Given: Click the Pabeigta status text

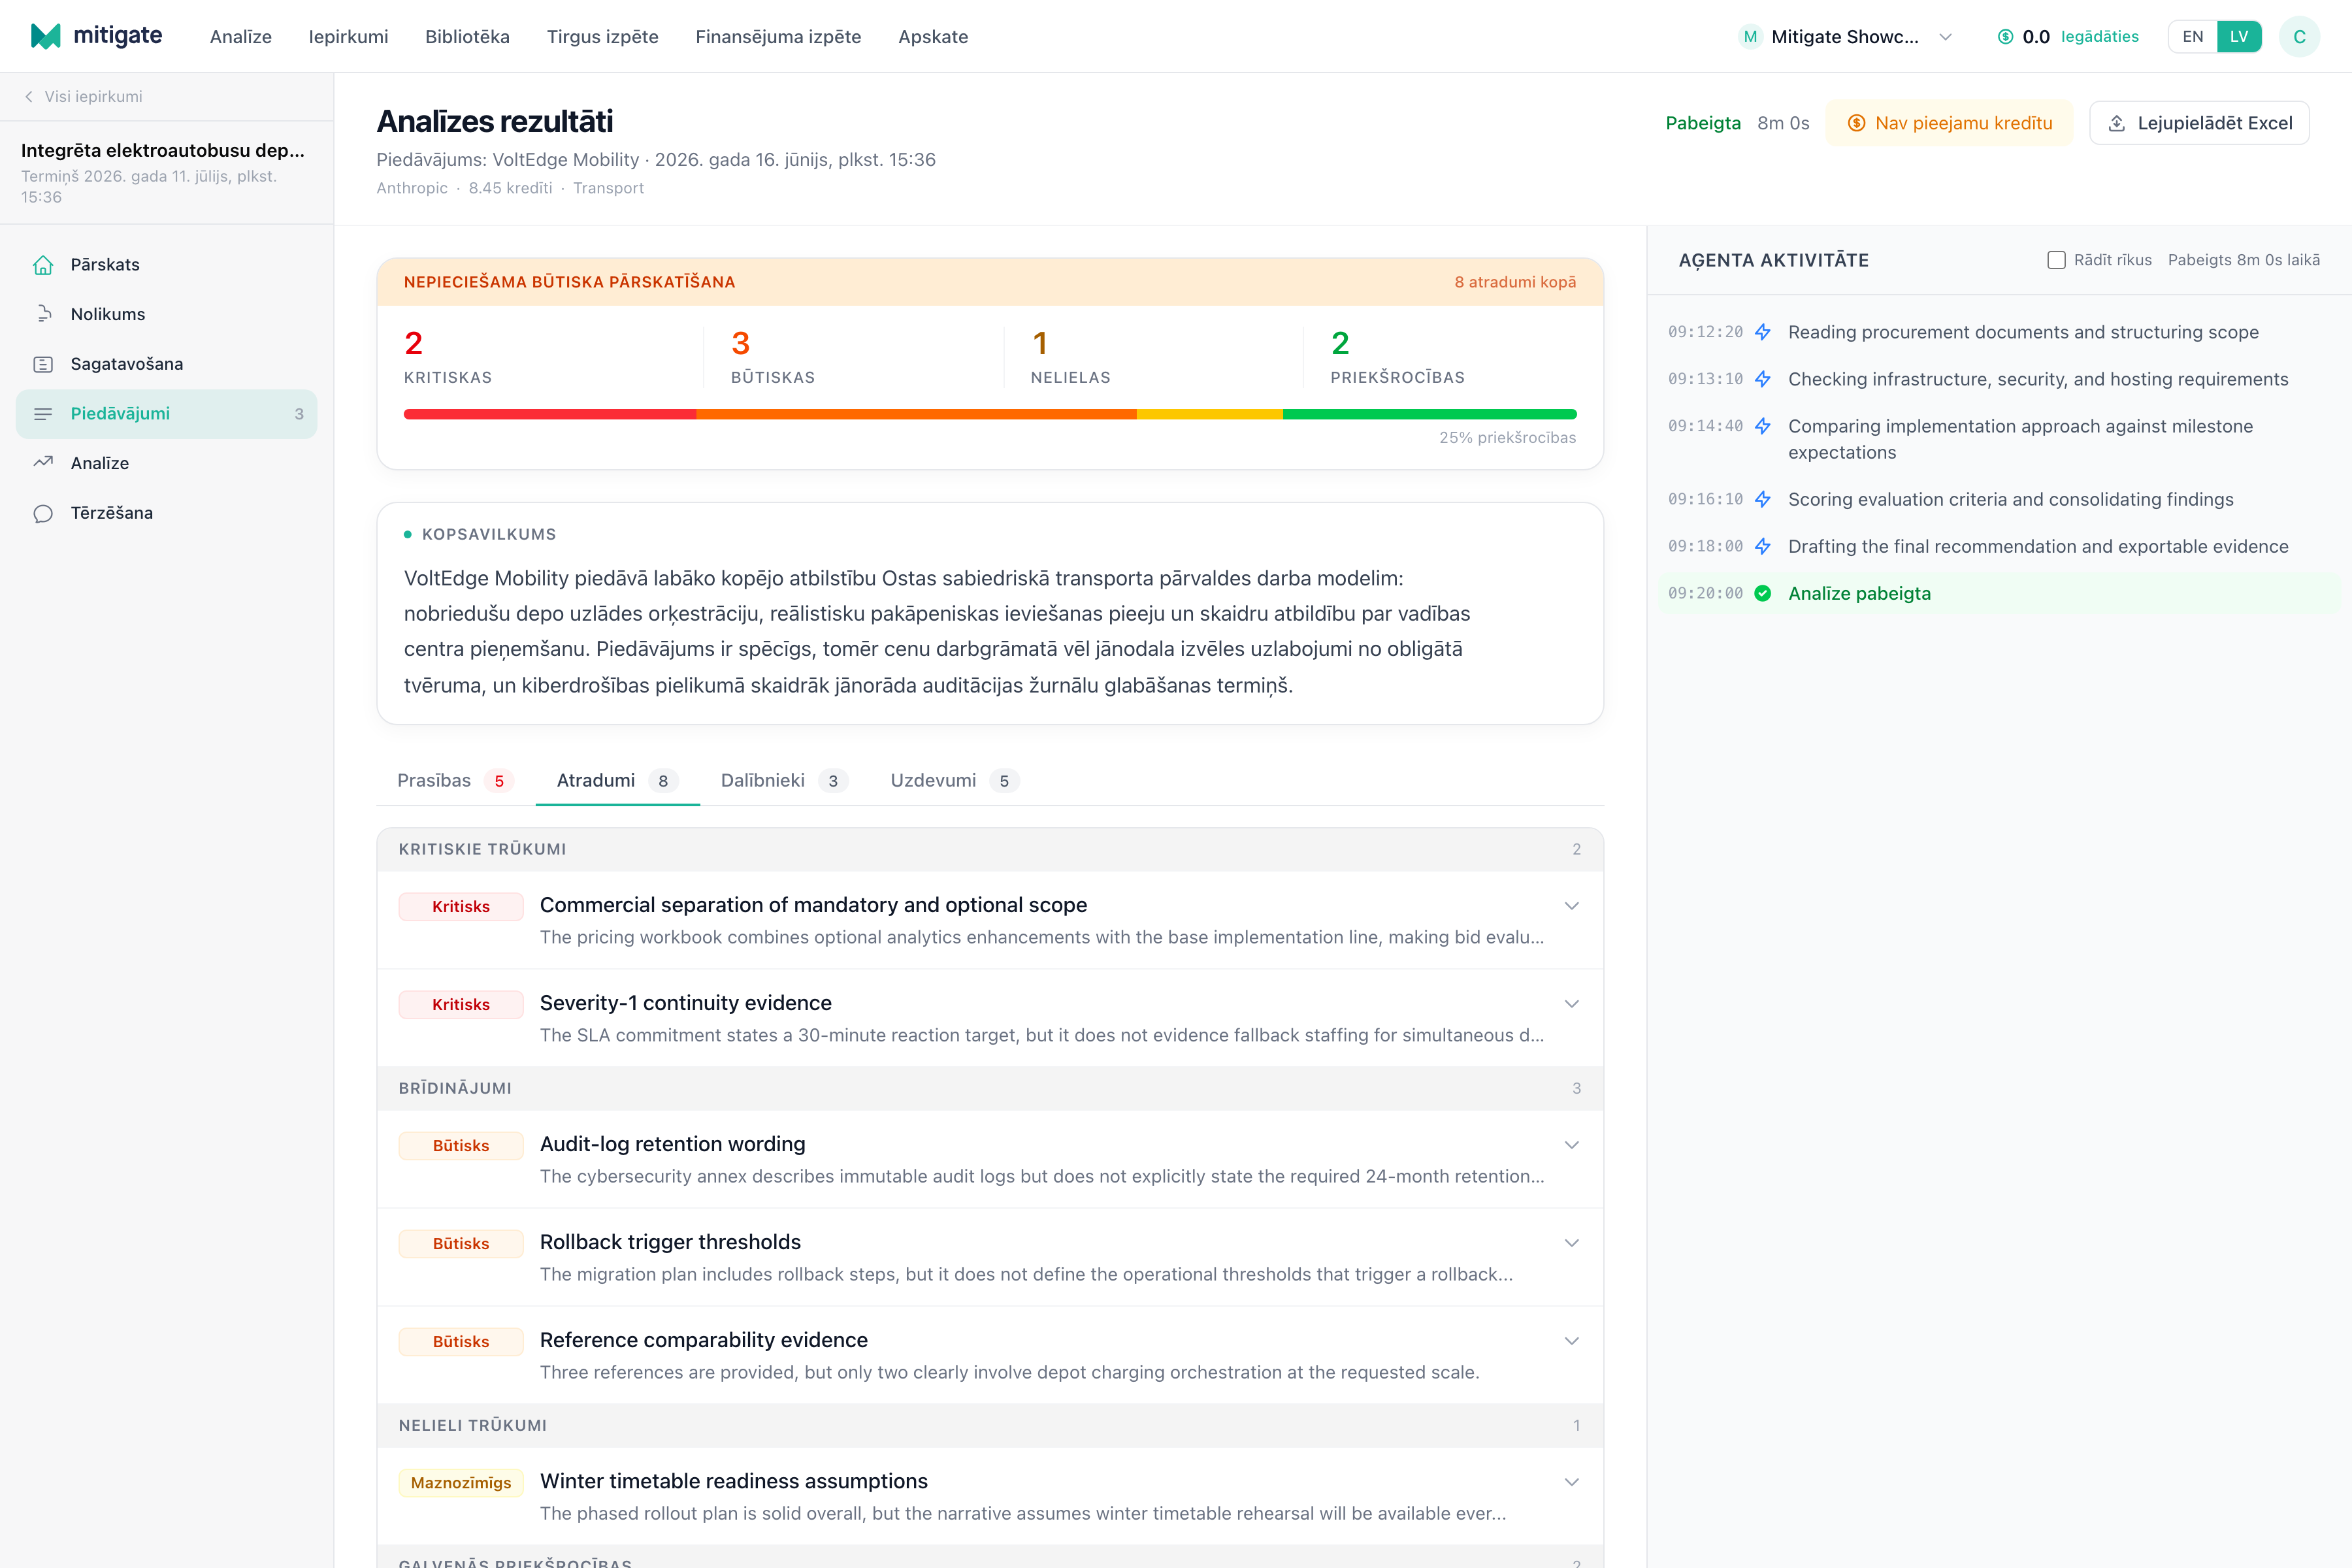Looking at the screenshot, I should click(1703, 123).
